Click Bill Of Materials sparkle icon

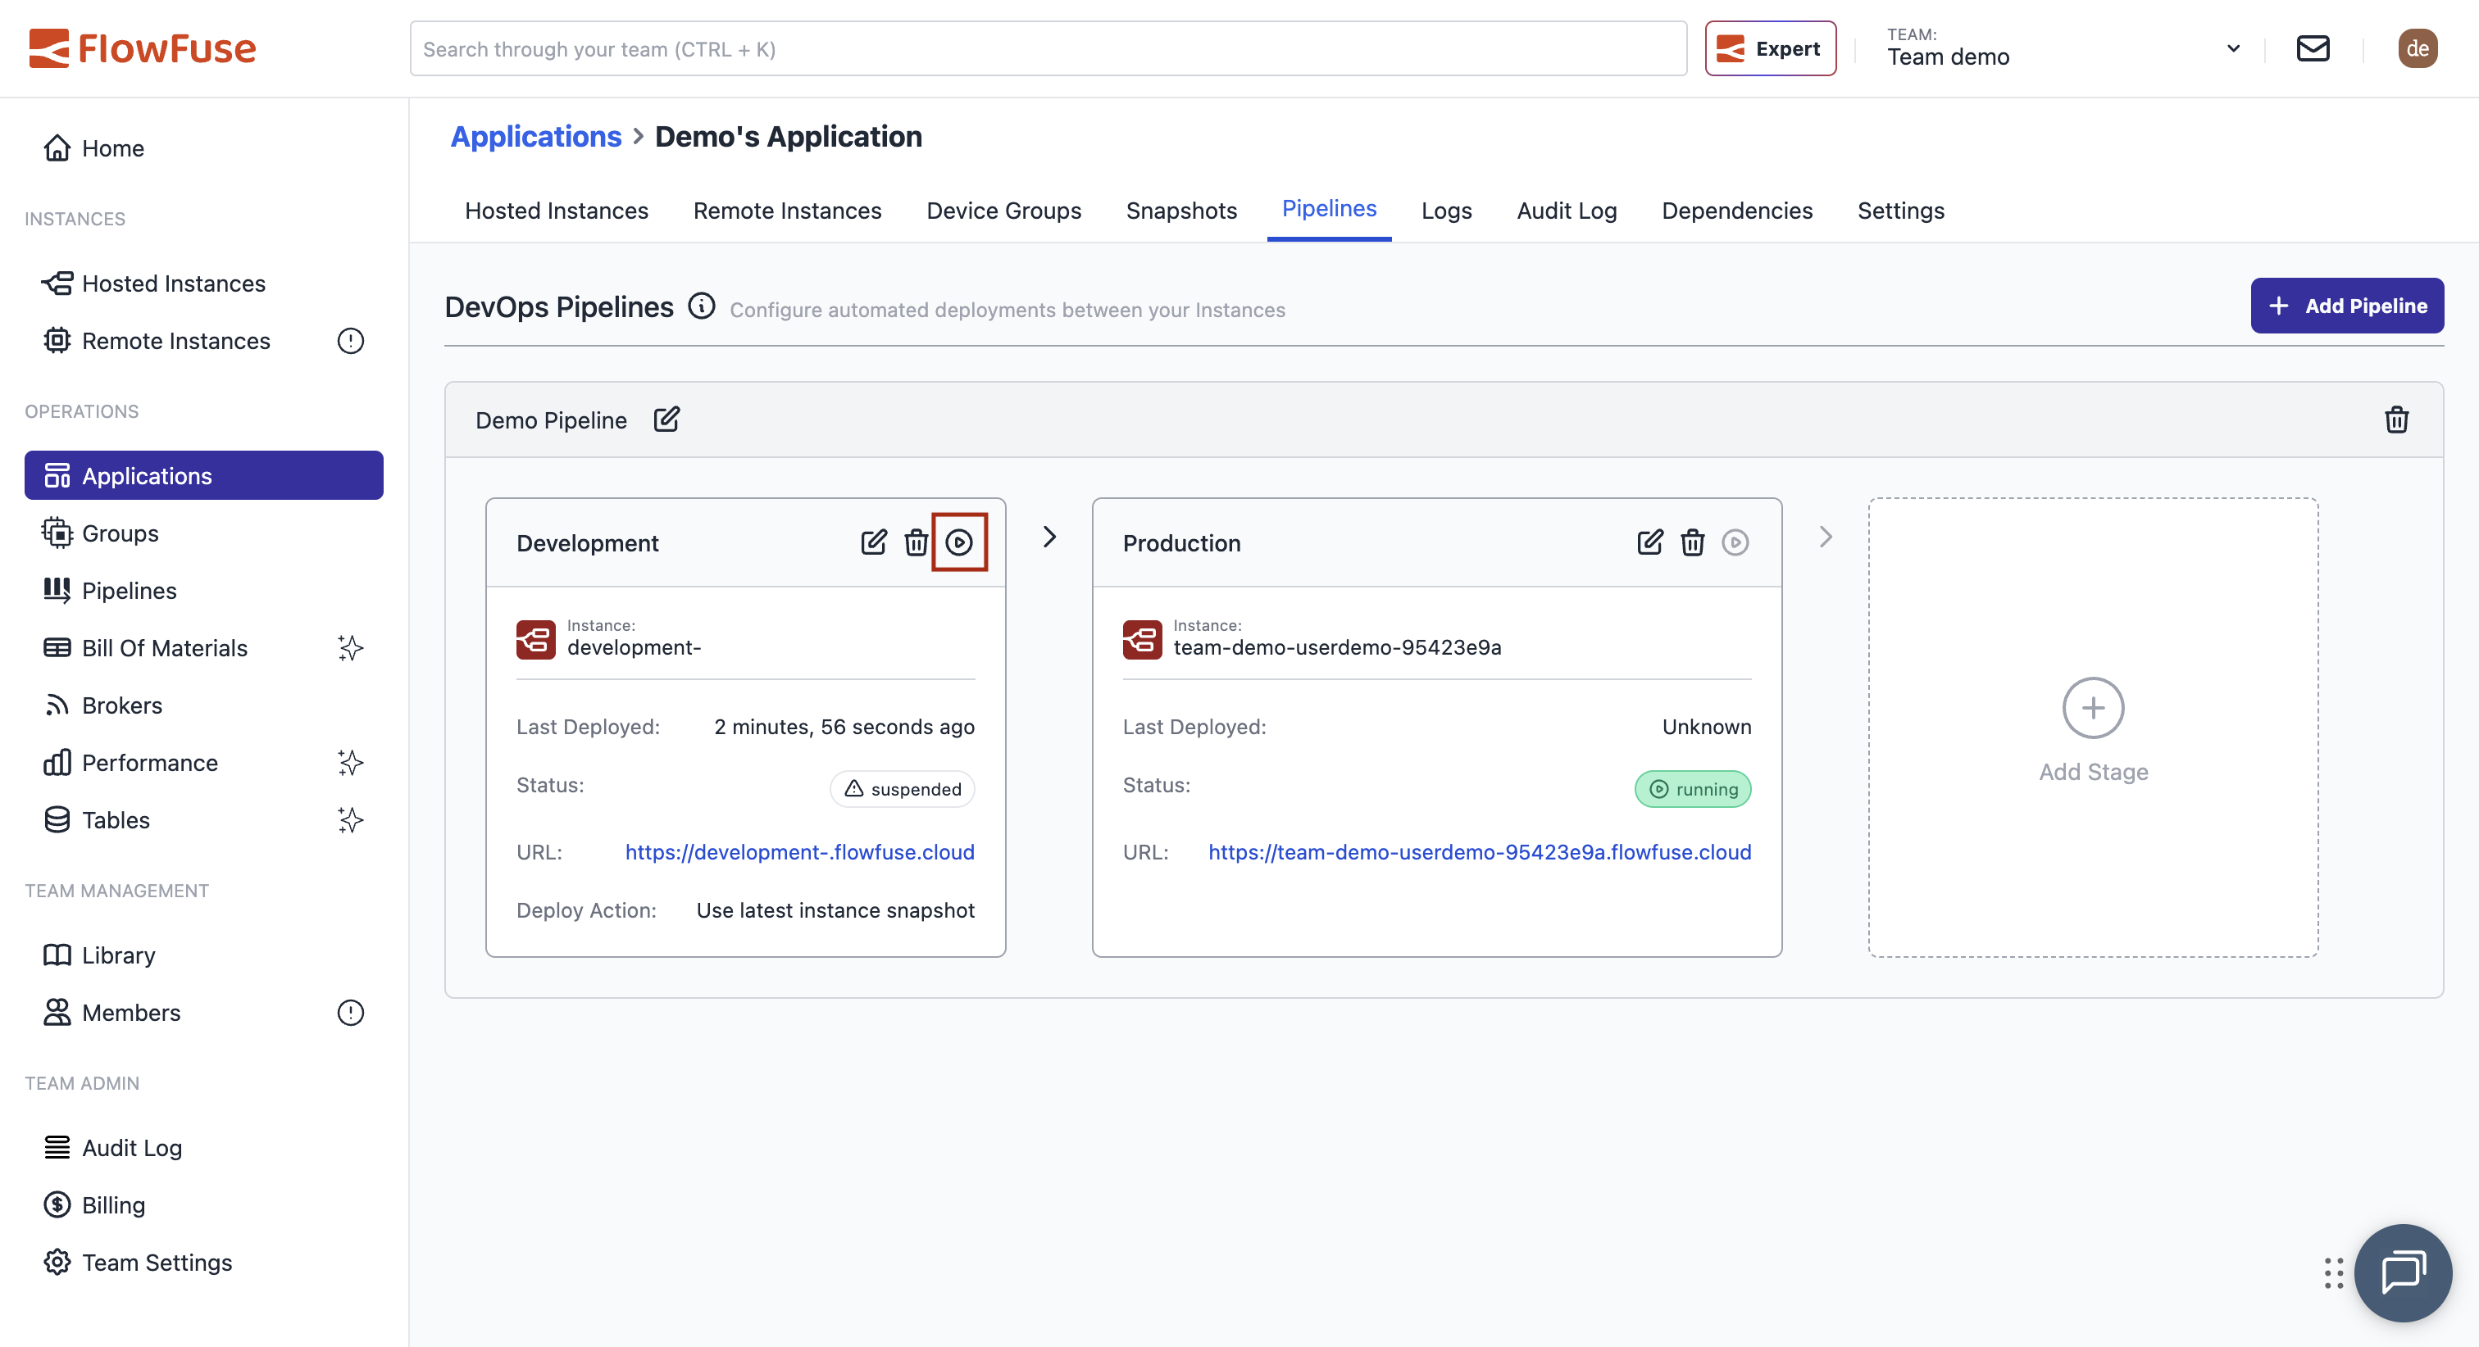[x=350, y=647]
